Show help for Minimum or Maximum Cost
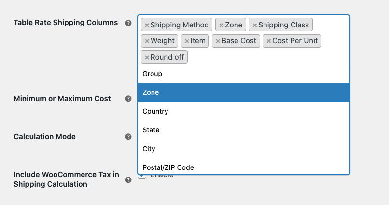Viewport: 389px width, 205px height. pyautogui.click(x=128, y=99)
